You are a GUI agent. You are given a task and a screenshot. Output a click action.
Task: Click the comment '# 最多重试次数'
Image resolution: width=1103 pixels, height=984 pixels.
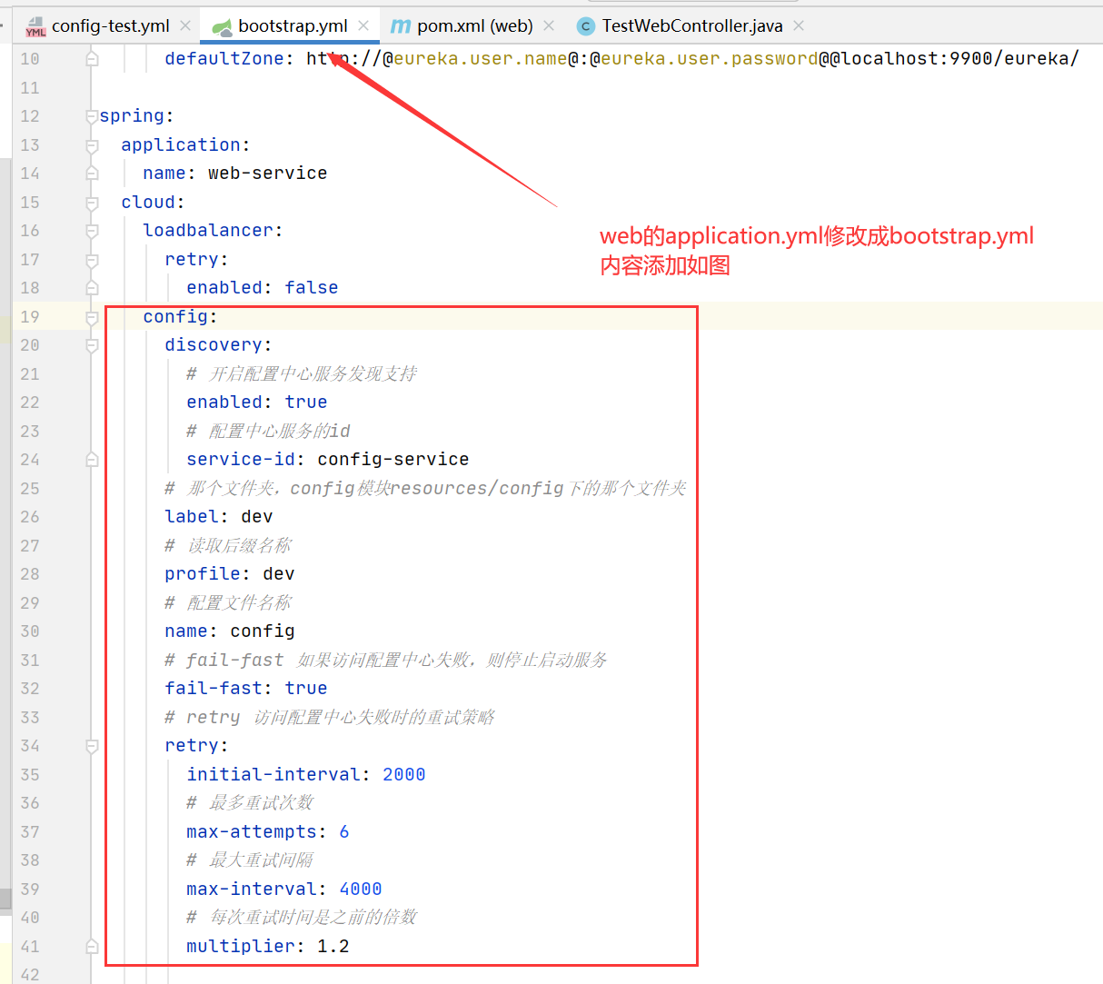click(250, 803)
